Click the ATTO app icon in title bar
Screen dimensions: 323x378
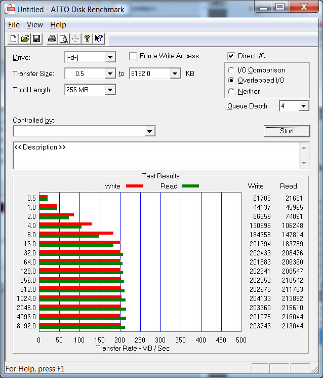click(10, 10)
